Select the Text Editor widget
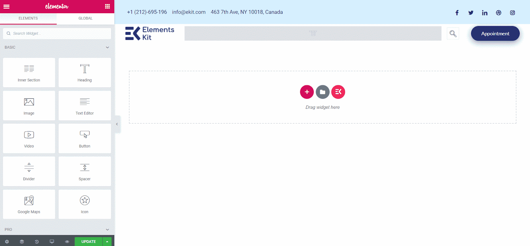Viewport: 530px width, 246px height. tap(85, 106)
